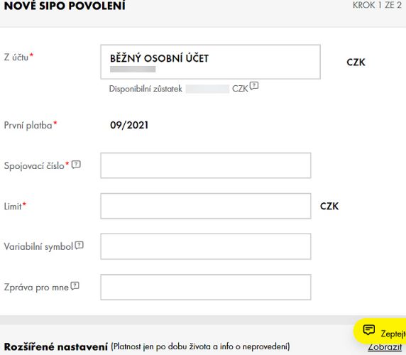Click the Zeptejte chat button
This screenshot has height=355, width=406.
click(x=380, y=332)
